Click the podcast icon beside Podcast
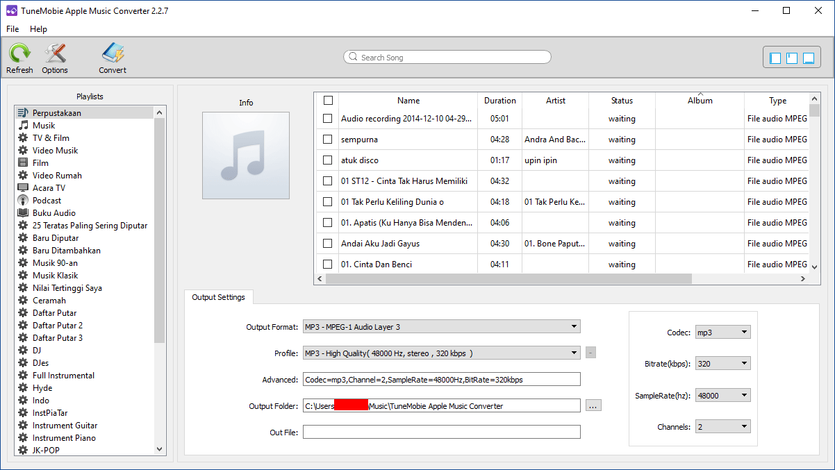Image resolution: width=835 pixels, height=470 pixels. [23, 200]
